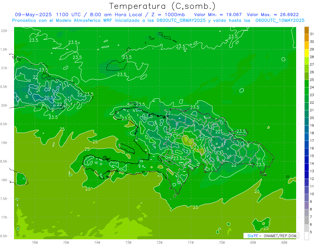Screen dimensions: 319x246
Task: Click the "19N" latitude axis label
Action: point(4,143)
